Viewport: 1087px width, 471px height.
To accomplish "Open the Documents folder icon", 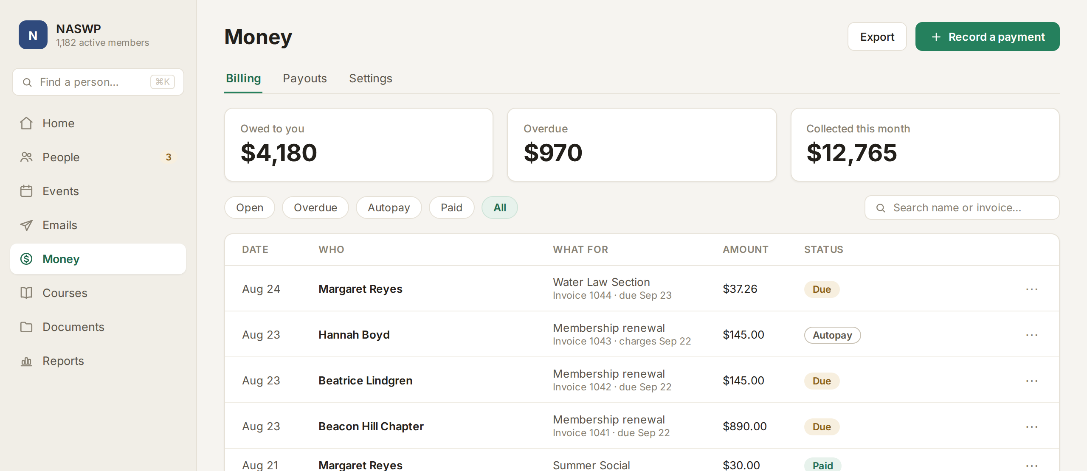I will coord(26,327).
